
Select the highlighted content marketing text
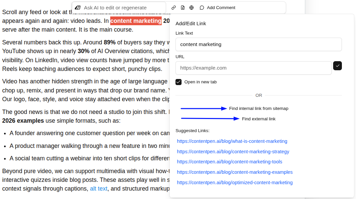[136, 21]
